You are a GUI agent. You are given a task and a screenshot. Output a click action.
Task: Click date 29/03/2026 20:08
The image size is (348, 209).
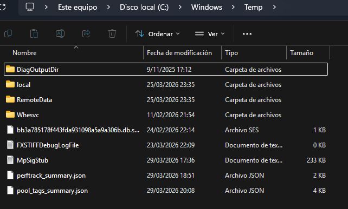pyautogui.click(x=171, y=191)
